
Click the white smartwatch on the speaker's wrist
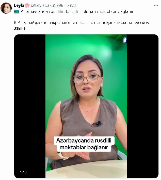[x=62, y=156]
